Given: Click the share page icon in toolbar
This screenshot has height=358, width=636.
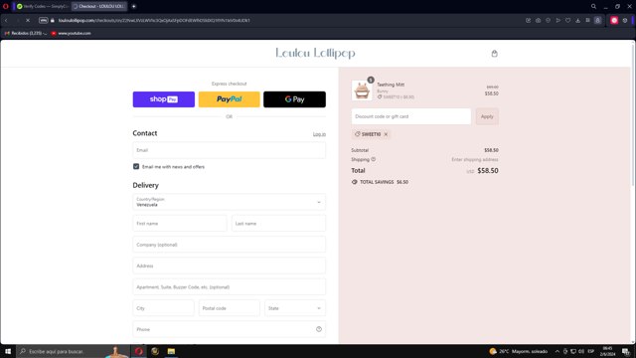Looking at the screenshot, I should point(528,20).
